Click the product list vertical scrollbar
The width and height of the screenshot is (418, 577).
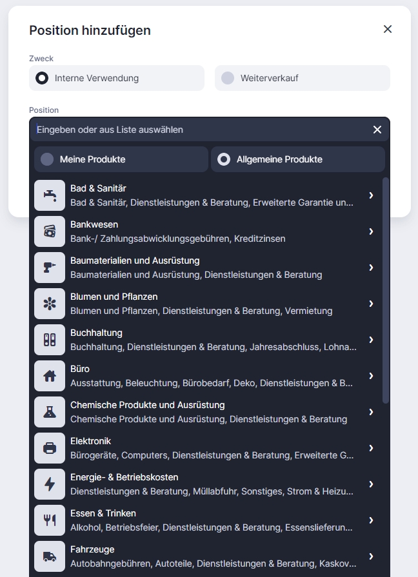tap(386, 290)
